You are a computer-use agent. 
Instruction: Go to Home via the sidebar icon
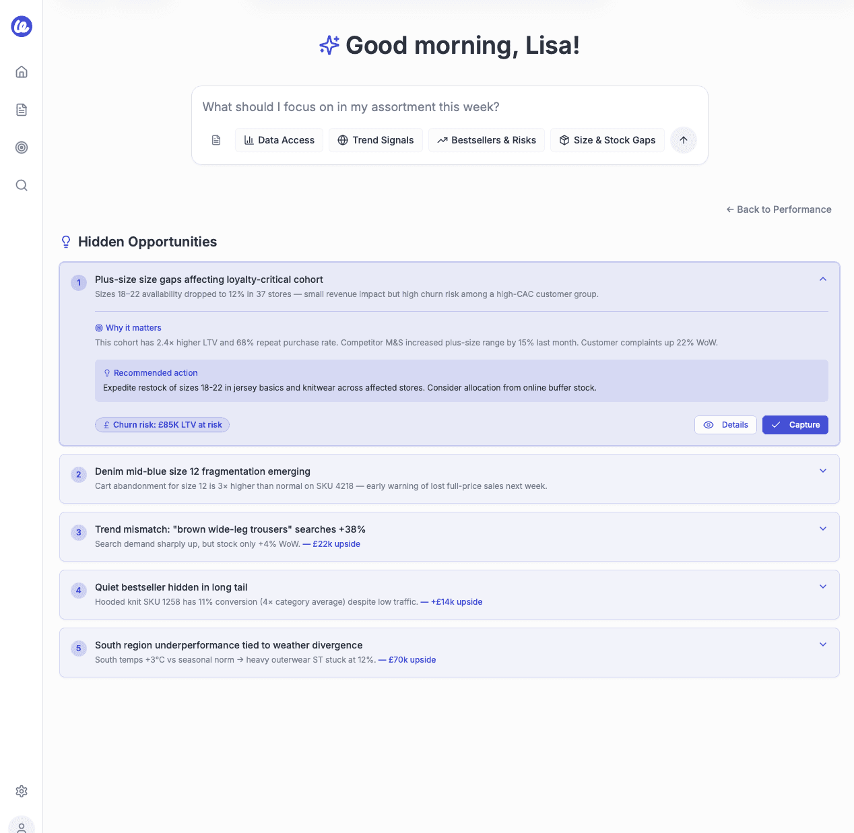point(22,72)
